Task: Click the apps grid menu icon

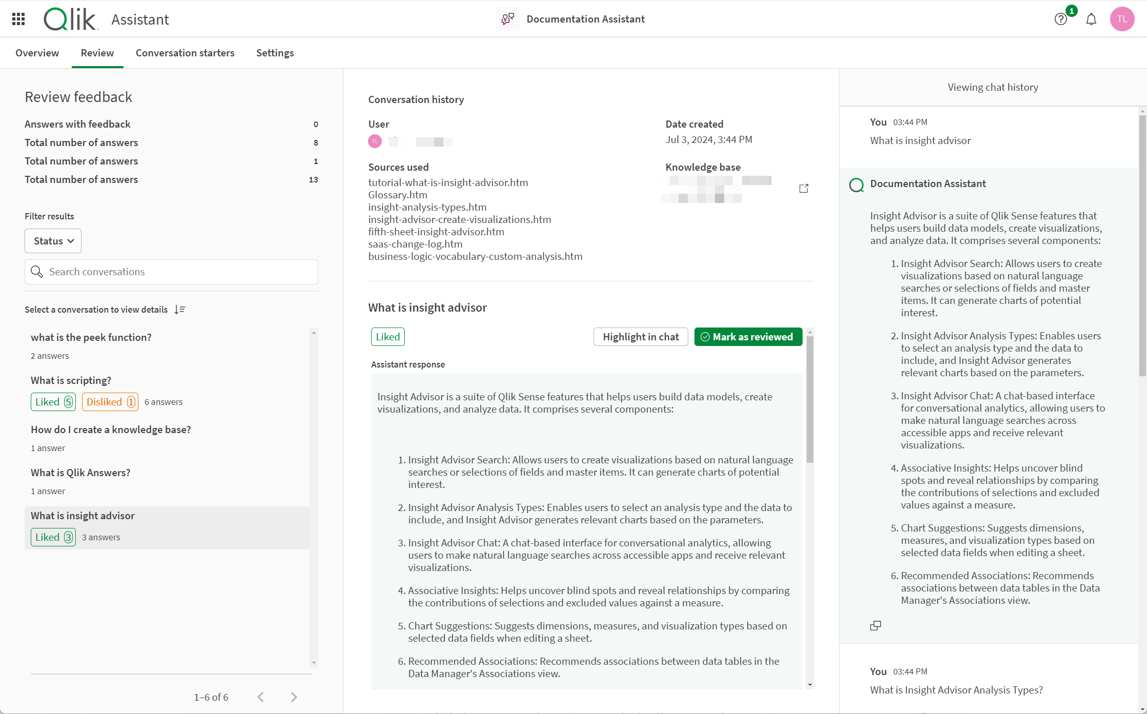Action: (18, 19)
